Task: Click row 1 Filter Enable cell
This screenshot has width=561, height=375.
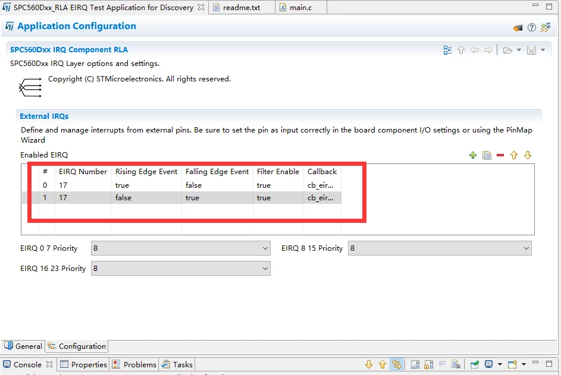Action: pyautogui.click(x=278, y=198)
